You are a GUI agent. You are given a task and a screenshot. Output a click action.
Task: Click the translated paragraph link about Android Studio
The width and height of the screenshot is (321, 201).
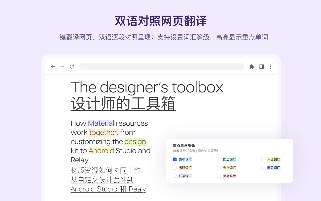click(x=108, y=180)
